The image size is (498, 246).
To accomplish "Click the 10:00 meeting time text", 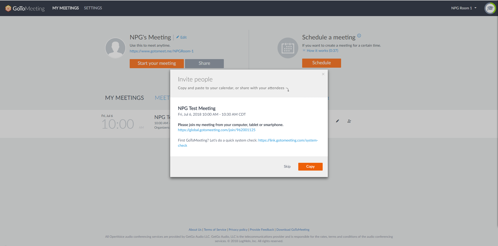I will point(118,124).
